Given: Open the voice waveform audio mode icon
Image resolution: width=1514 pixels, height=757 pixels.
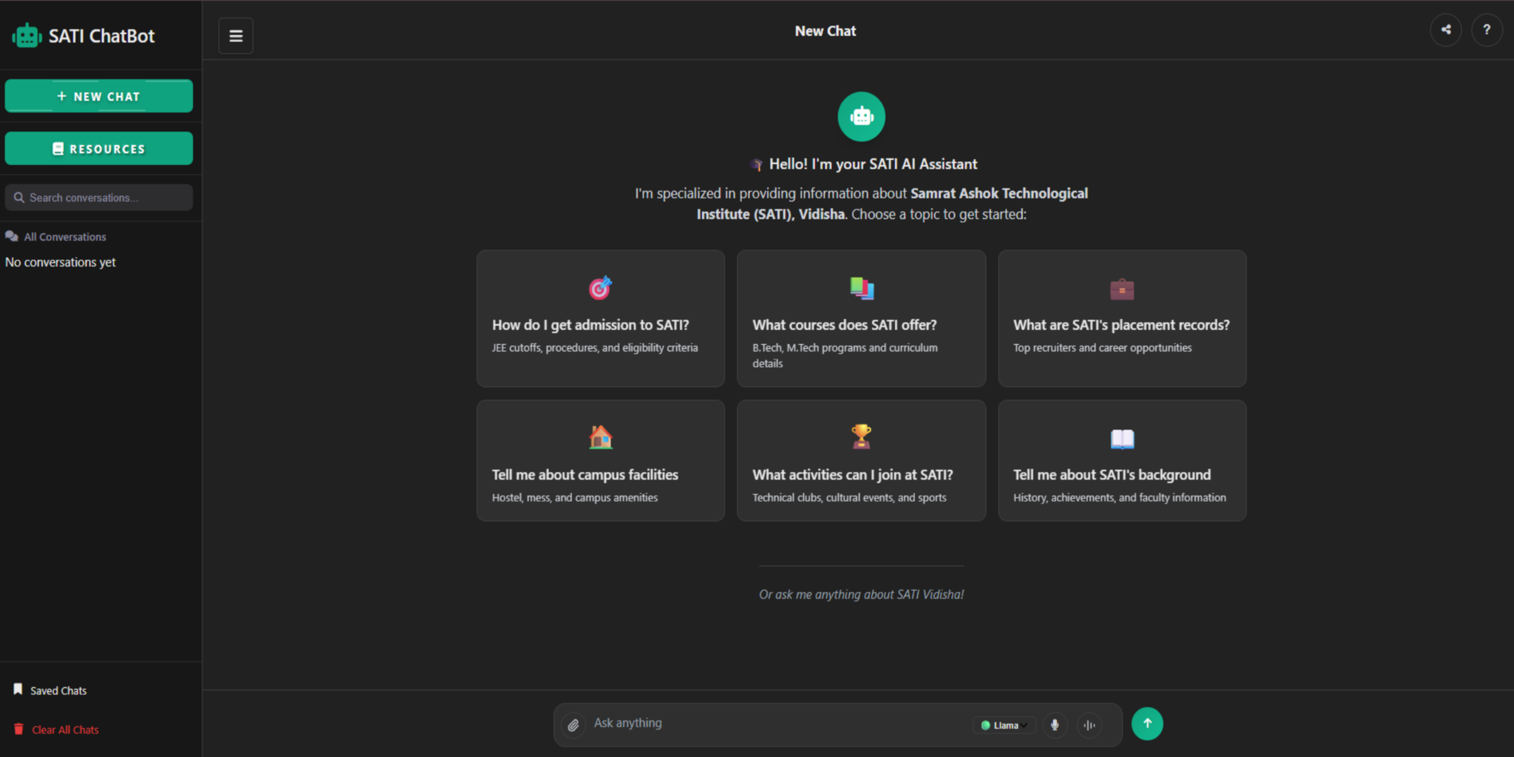Looking at the screenshot, I should click(x=1089, y=725).
